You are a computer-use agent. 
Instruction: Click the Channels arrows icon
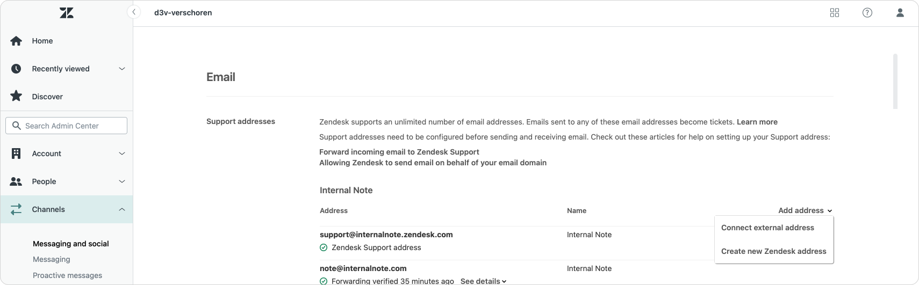[16, 209]
